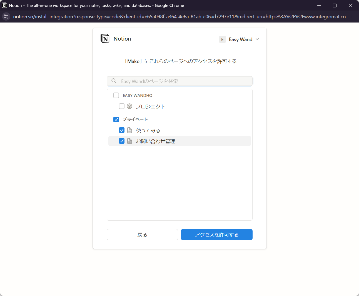Select the プロジェクト page label
The width and height of the screenshot is (359, 296).
pyautogui.click(x=151, y=106)
